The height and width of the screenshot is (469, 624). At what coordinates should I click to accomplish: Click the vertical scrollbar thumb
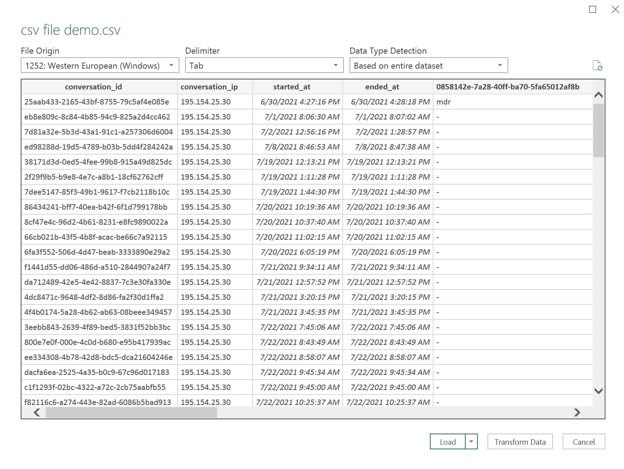tap(599, 130)
